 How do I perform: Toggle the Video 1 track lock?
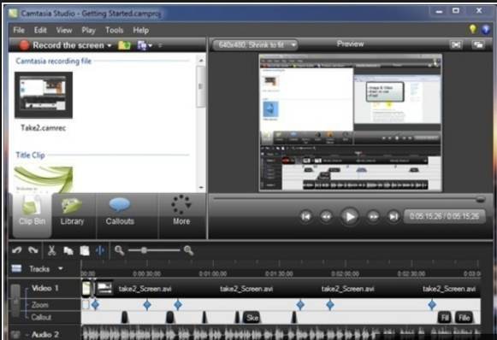pyautogui.click(x=15, y=300)
